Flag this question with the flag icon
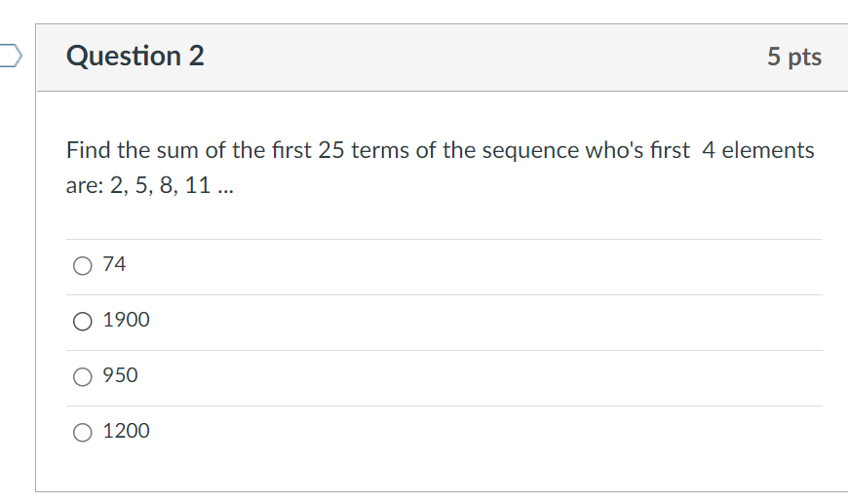 pyautogui.click(x=8, y=56)
